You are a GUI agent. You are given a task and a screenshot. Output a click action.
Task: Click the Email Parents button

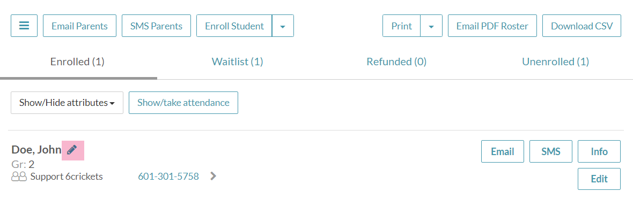pyautogui.click(x=79, y=26)
